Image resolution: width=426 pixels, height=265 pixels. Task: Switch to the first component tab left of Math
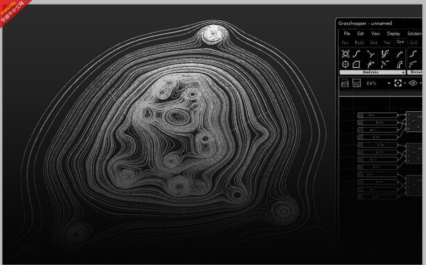tap(345, 42)
